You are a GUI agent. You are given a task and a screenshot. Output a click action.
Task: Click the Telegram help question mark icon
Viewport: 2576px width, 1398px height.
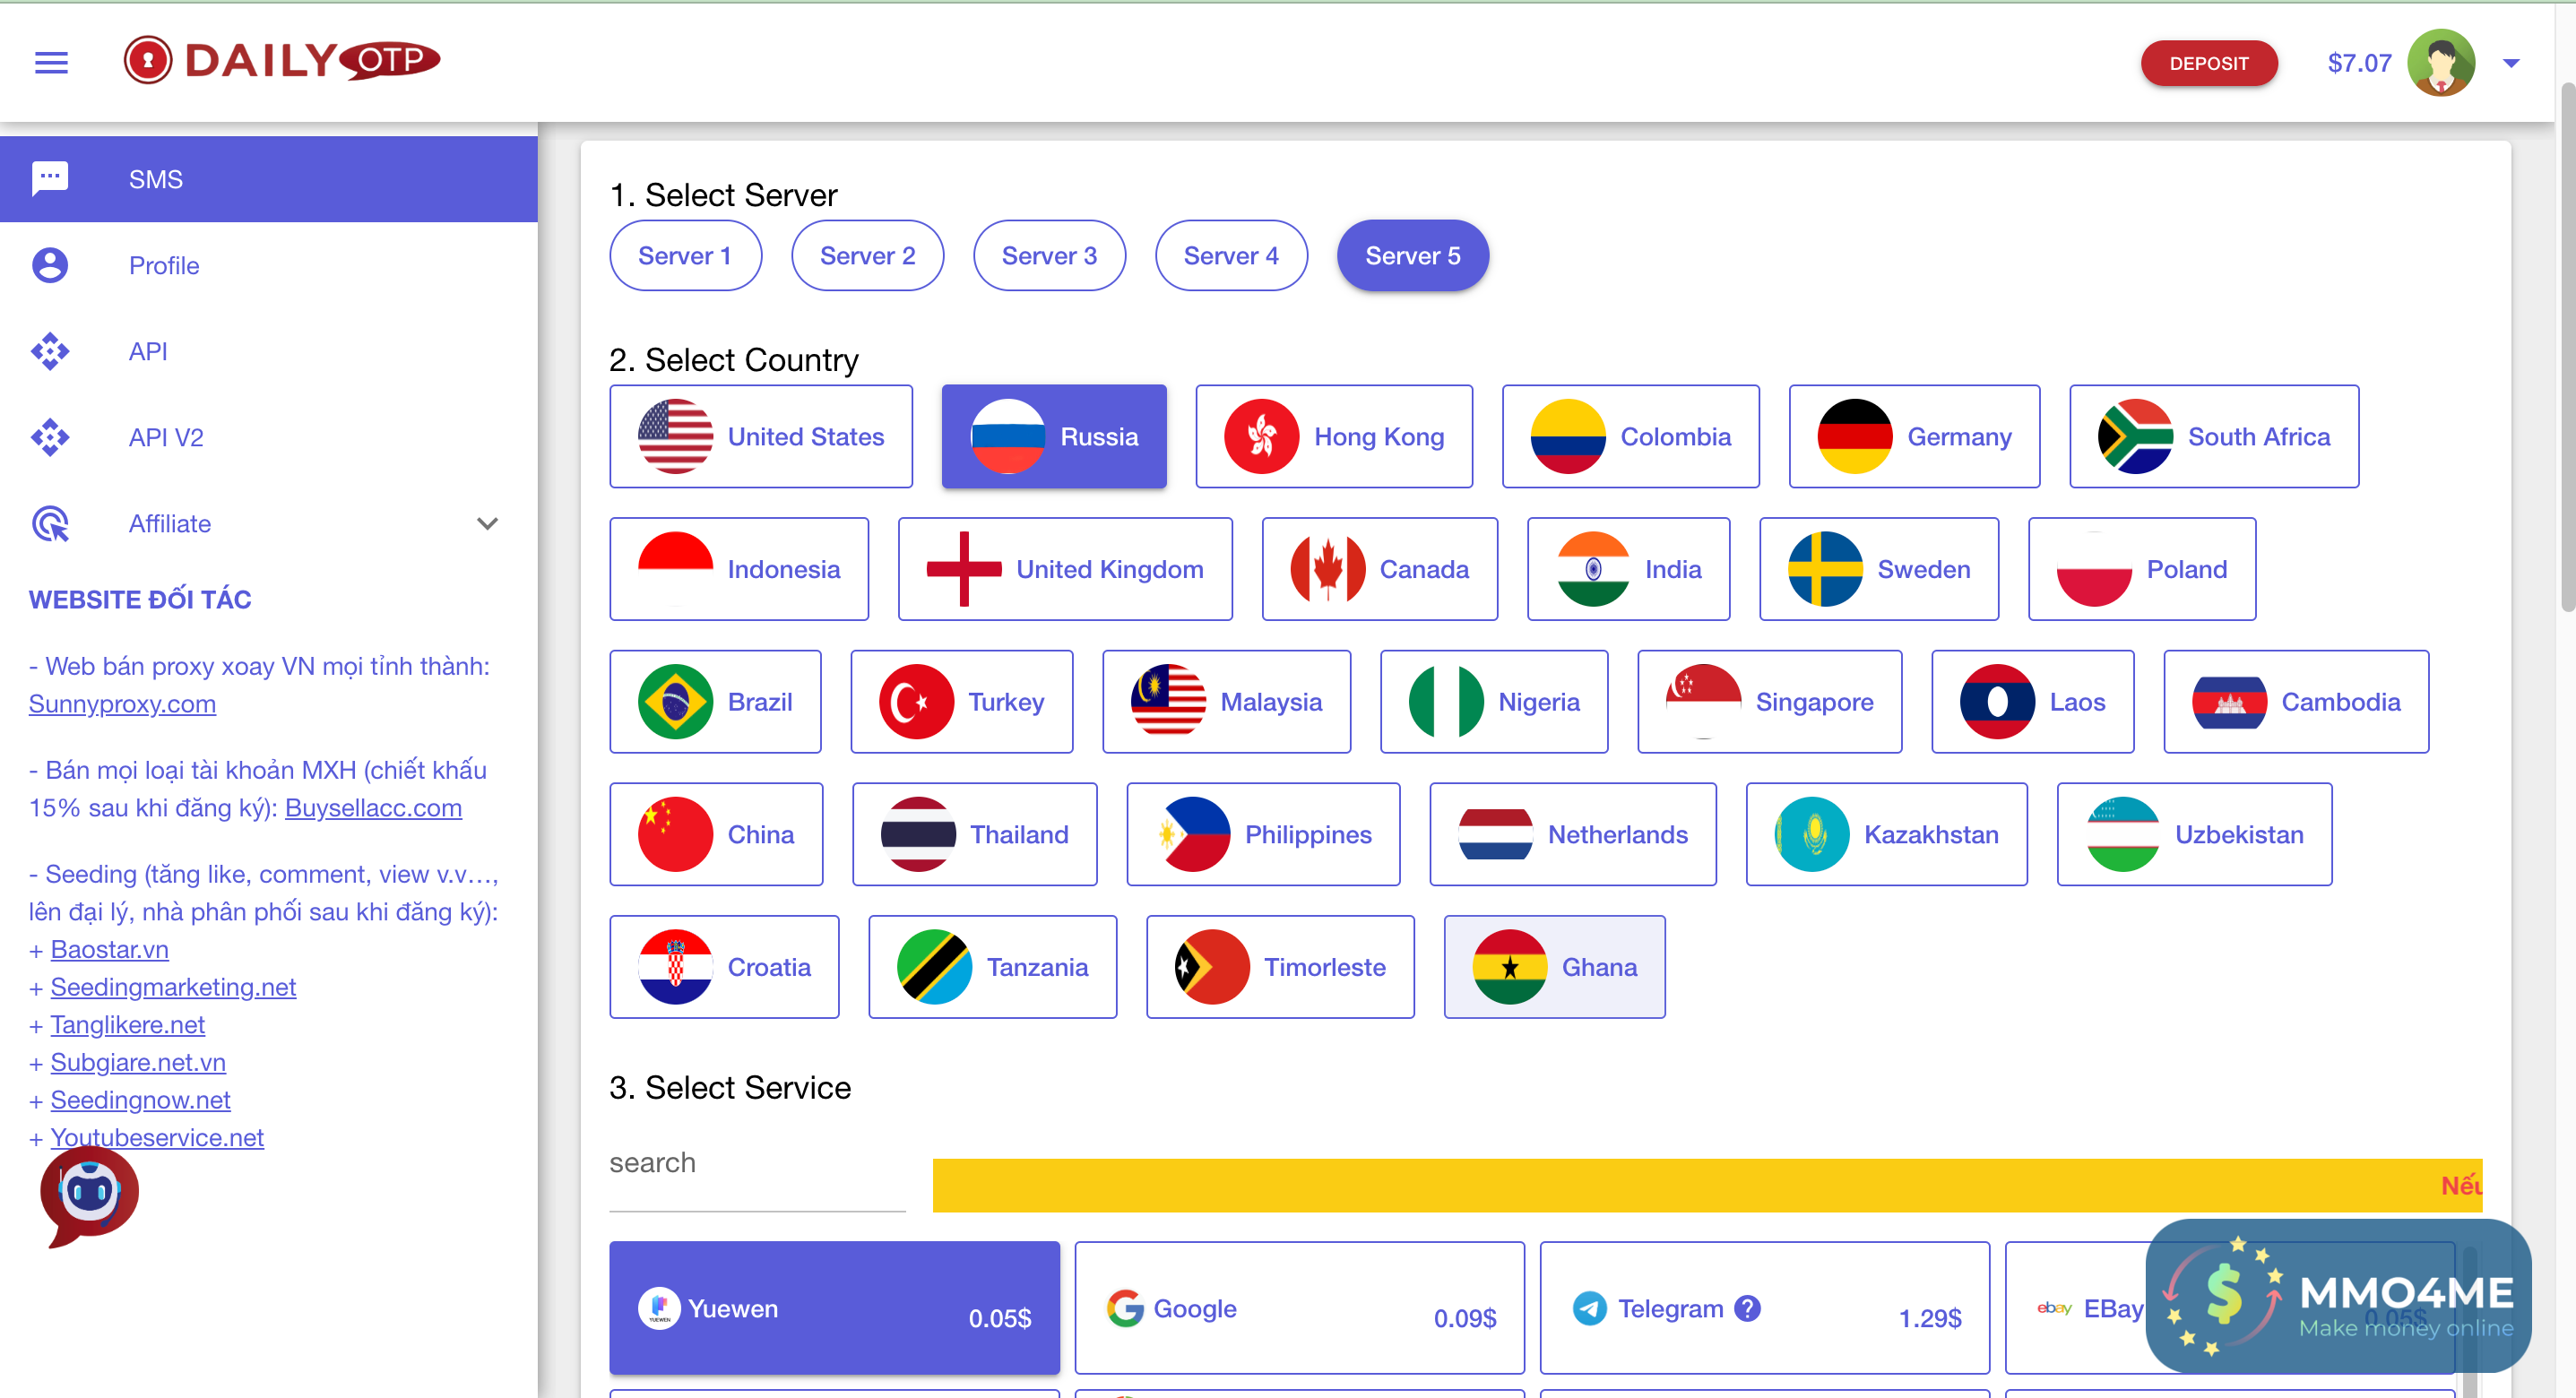[1747, 1308]
